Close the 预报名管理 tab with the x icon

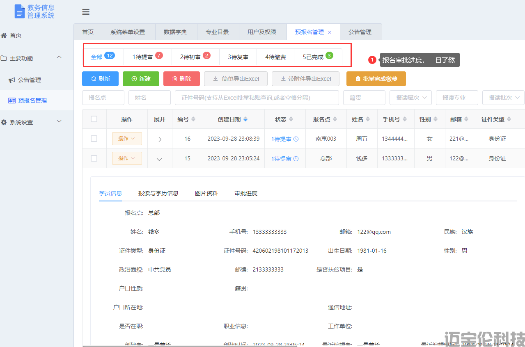(330, 32)
